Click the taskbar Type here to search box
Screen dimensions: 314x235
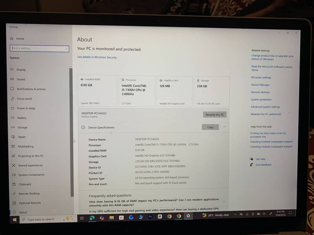48,219
